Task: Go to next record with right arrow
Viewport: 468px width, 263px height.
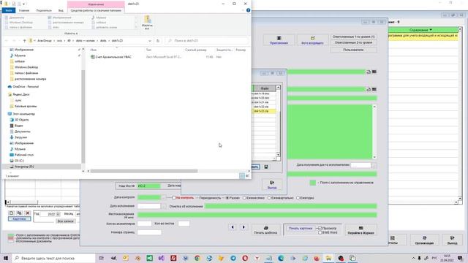Action: click(244, 227)
